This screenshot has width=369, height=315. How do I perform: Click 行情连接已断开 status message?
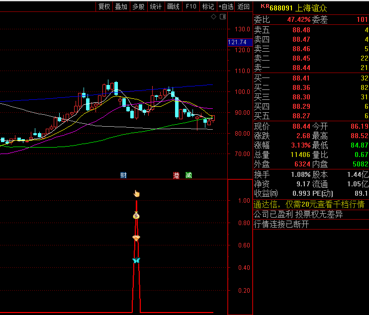point(281,224)
